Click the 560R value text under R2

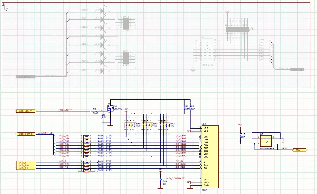click(96, 113)
